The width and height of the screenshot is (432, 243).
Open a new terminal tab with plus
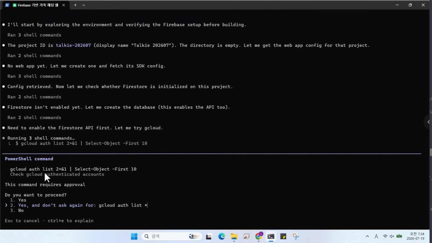[75, 5]
